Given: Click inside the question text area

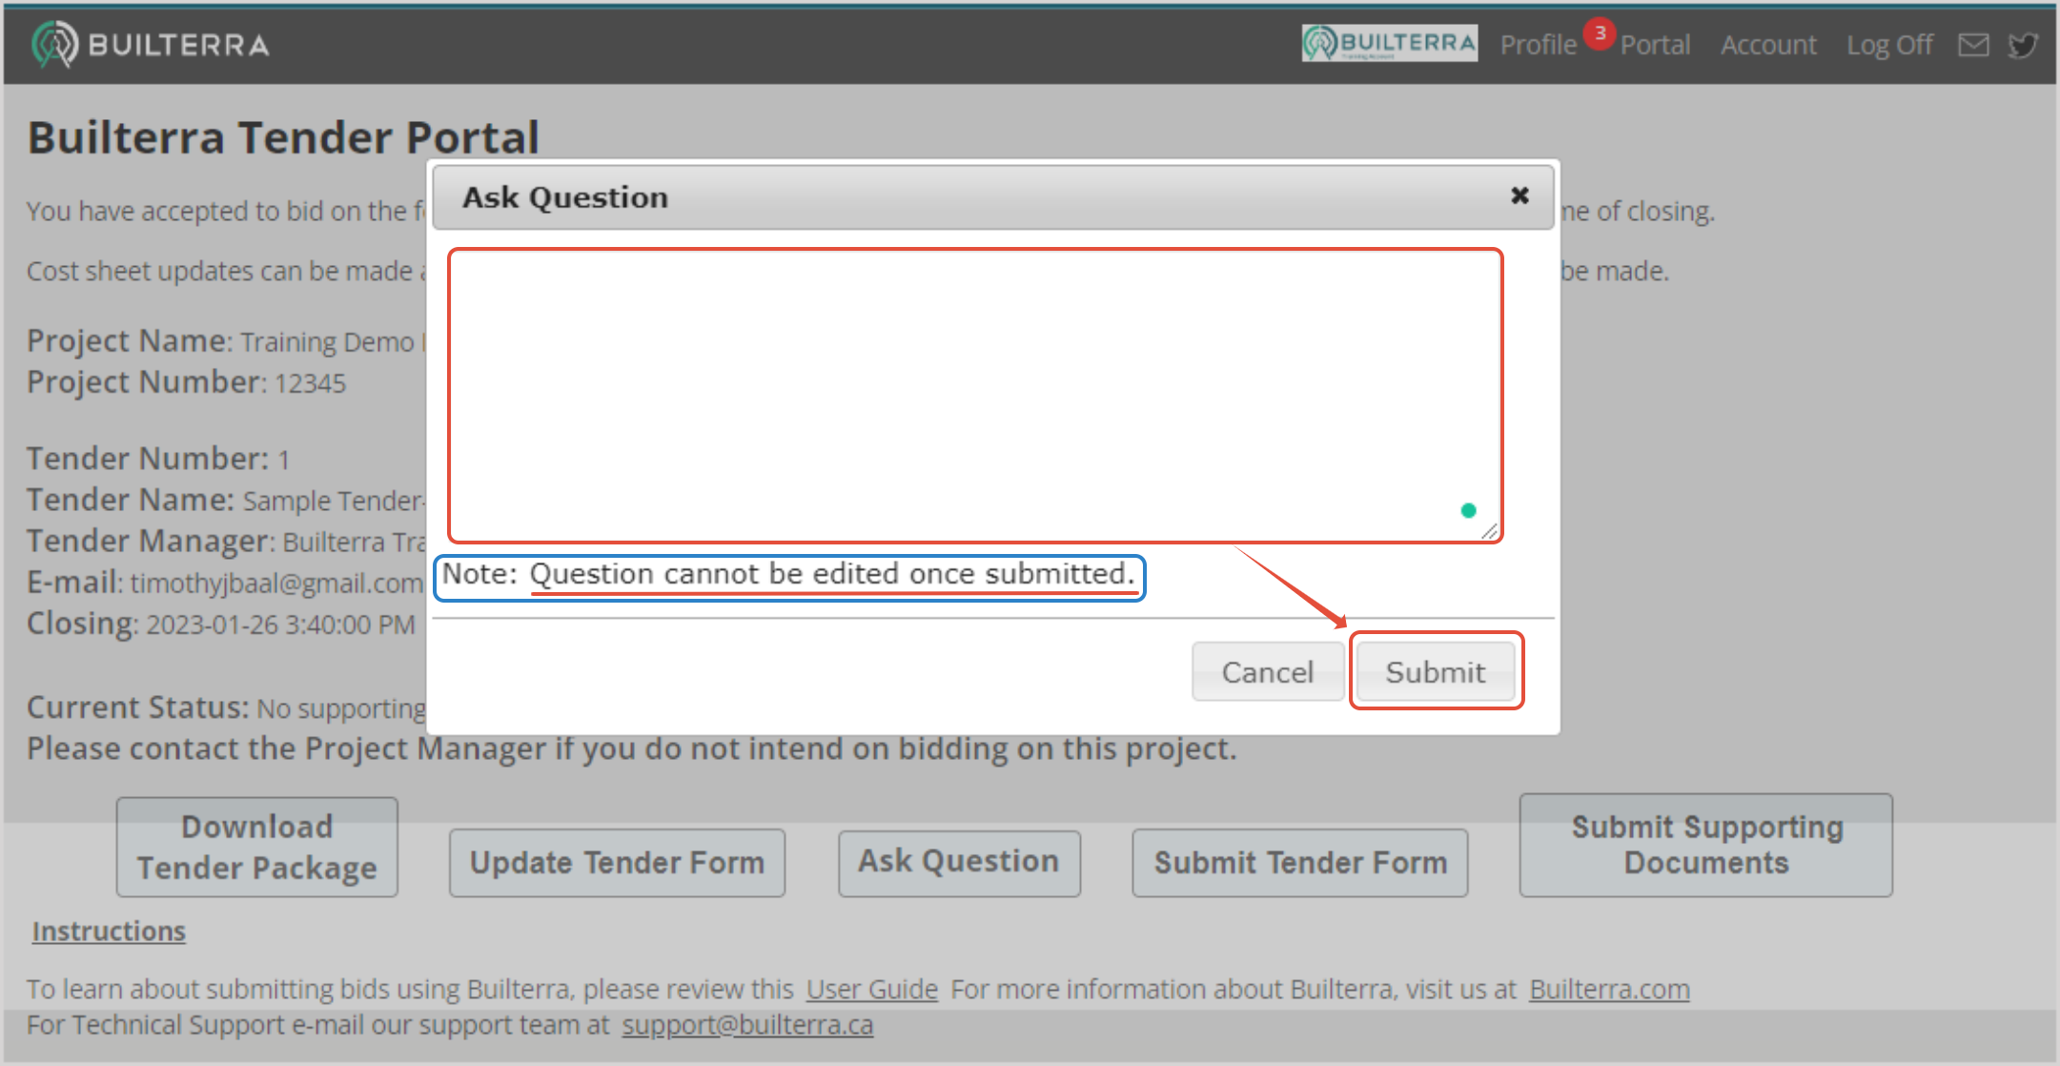Looking at the screenshot, I should (953, 391).
